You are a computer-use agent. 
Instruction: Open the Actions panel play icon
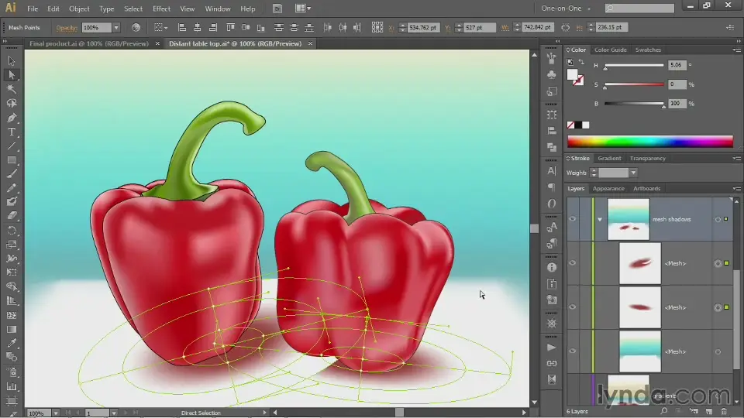[x=551, y=347]
